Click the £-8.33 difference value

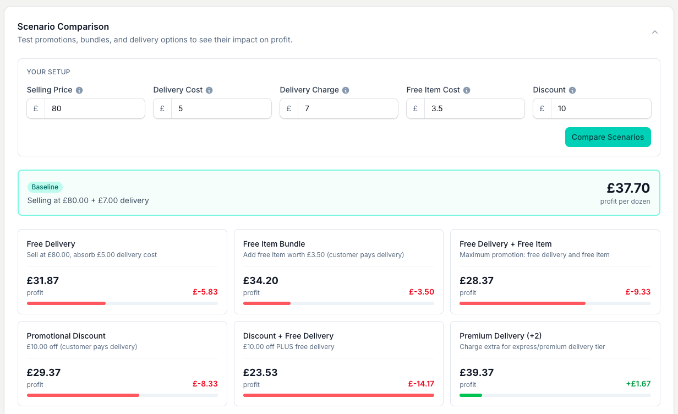205,384
